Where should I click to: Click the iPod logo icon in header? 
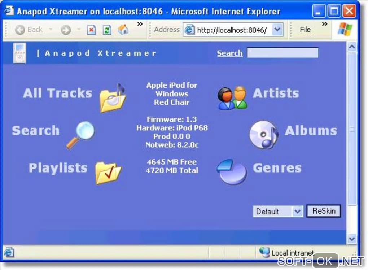click(x=20, y=53)
